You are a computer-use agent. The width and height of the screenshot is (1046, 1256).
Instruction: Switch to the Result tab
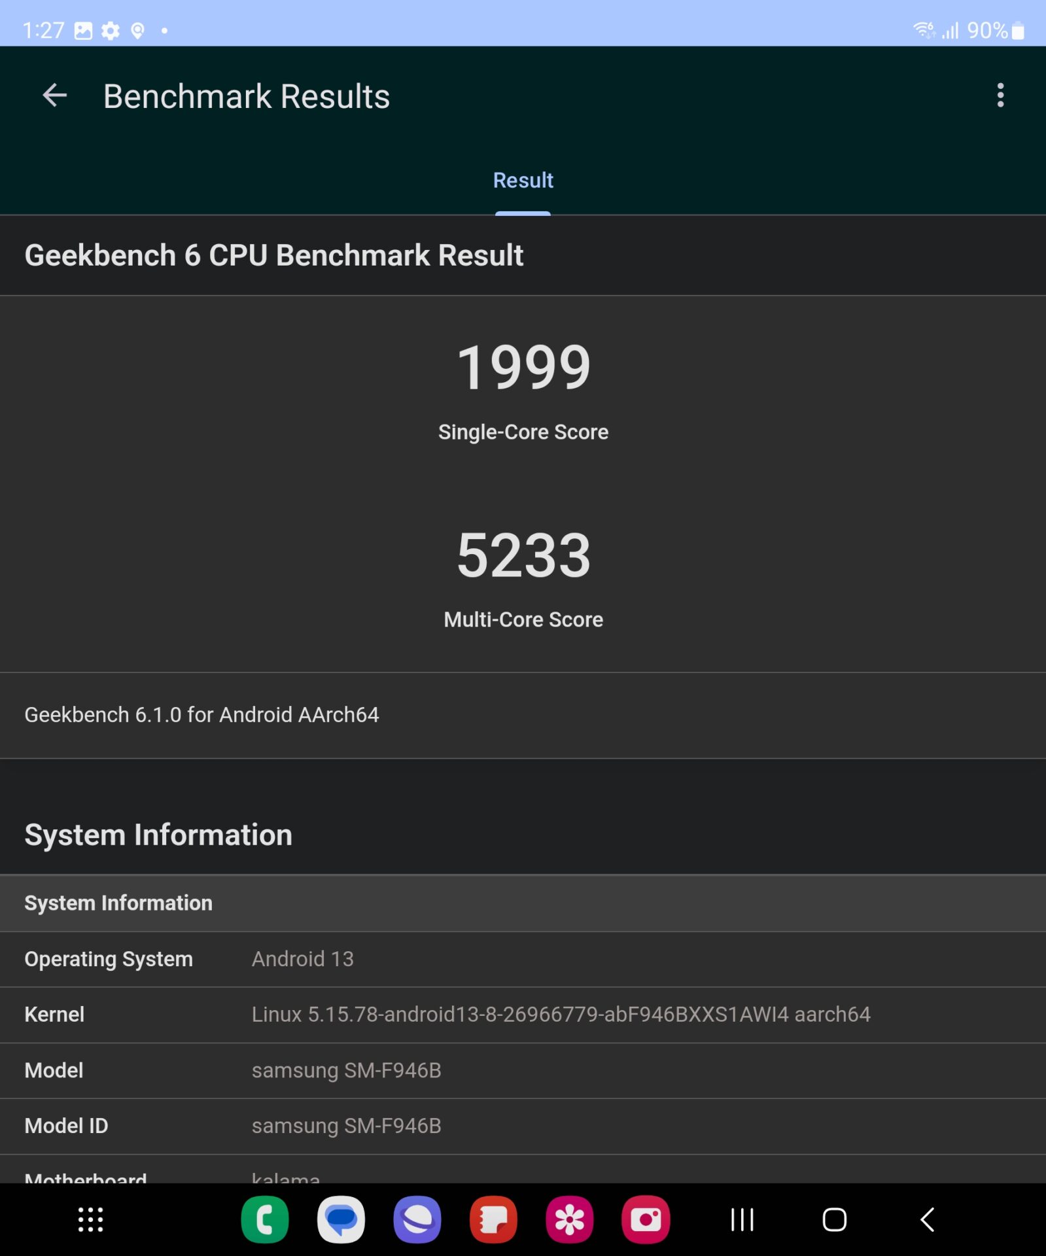click(x=523, y=181)
